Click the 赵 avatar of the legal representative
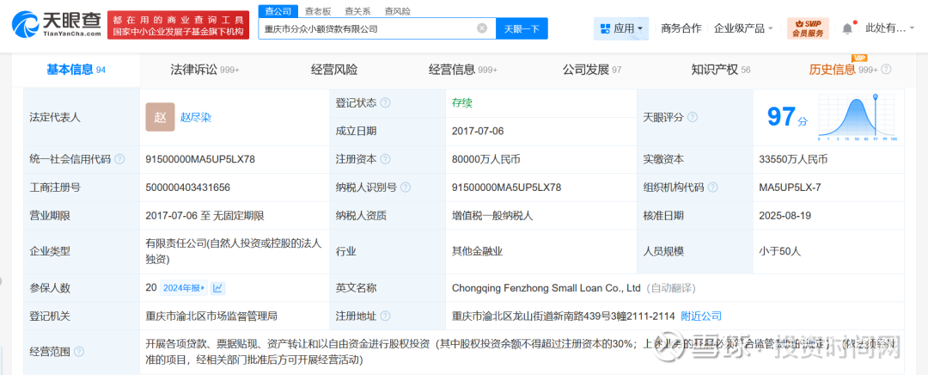This screenshot has width=928, height=375. click(x=161, y=117)
